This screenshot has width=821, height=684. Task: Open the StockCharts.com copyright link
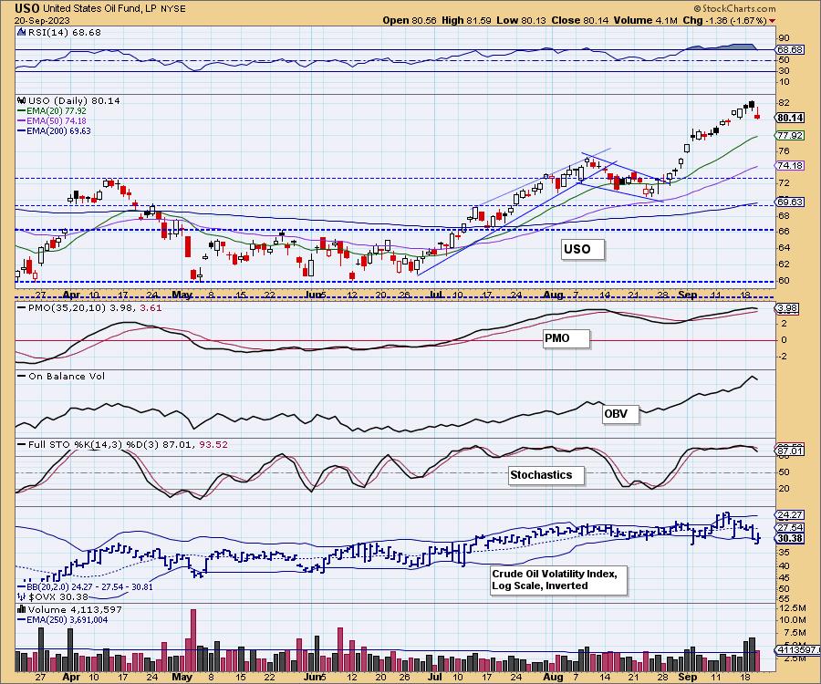(x=734, y=8)
